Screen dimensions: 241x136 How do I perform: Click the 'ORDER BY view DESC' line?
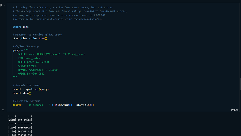pyautogui.click(x=31, y=74)
